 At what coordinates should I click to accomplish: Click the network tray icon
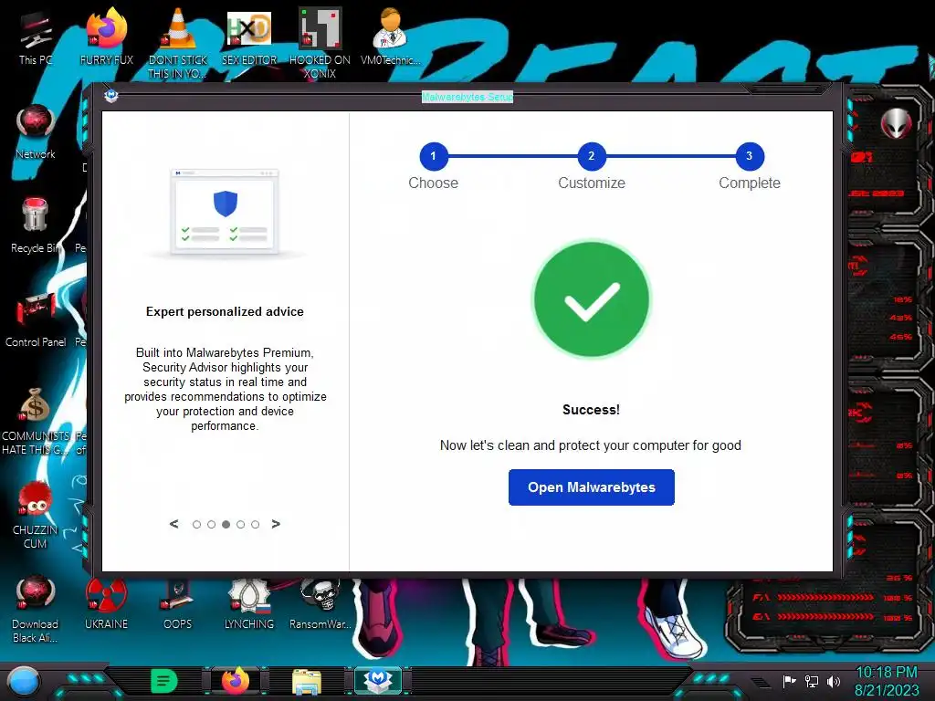point(812,681)
